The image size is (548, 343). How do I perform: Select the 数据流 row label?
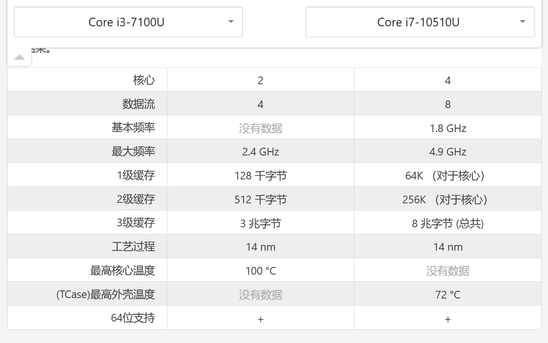click(x=138, y=104)
